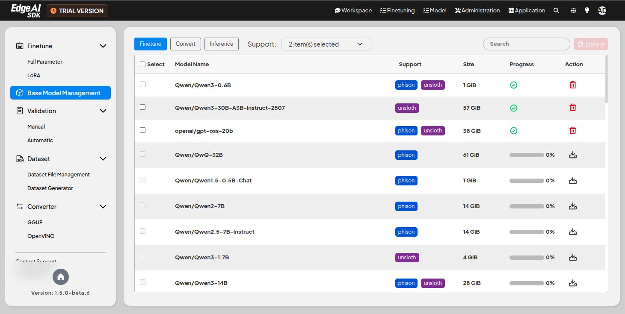The height and width of the screenshot is (314, 625).
Task: Check the box for Qwen1.5-0.5B-Chat
Action: (143, 179)
